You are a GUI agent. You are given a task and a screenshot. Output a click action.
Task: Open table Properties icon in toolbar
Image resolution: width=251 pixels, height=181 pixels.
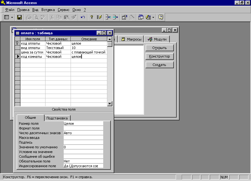pos(124,17)
